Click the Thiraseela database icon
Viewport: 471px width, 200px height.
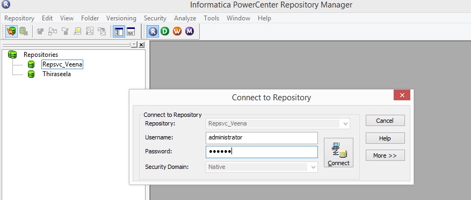click(31, 74)
